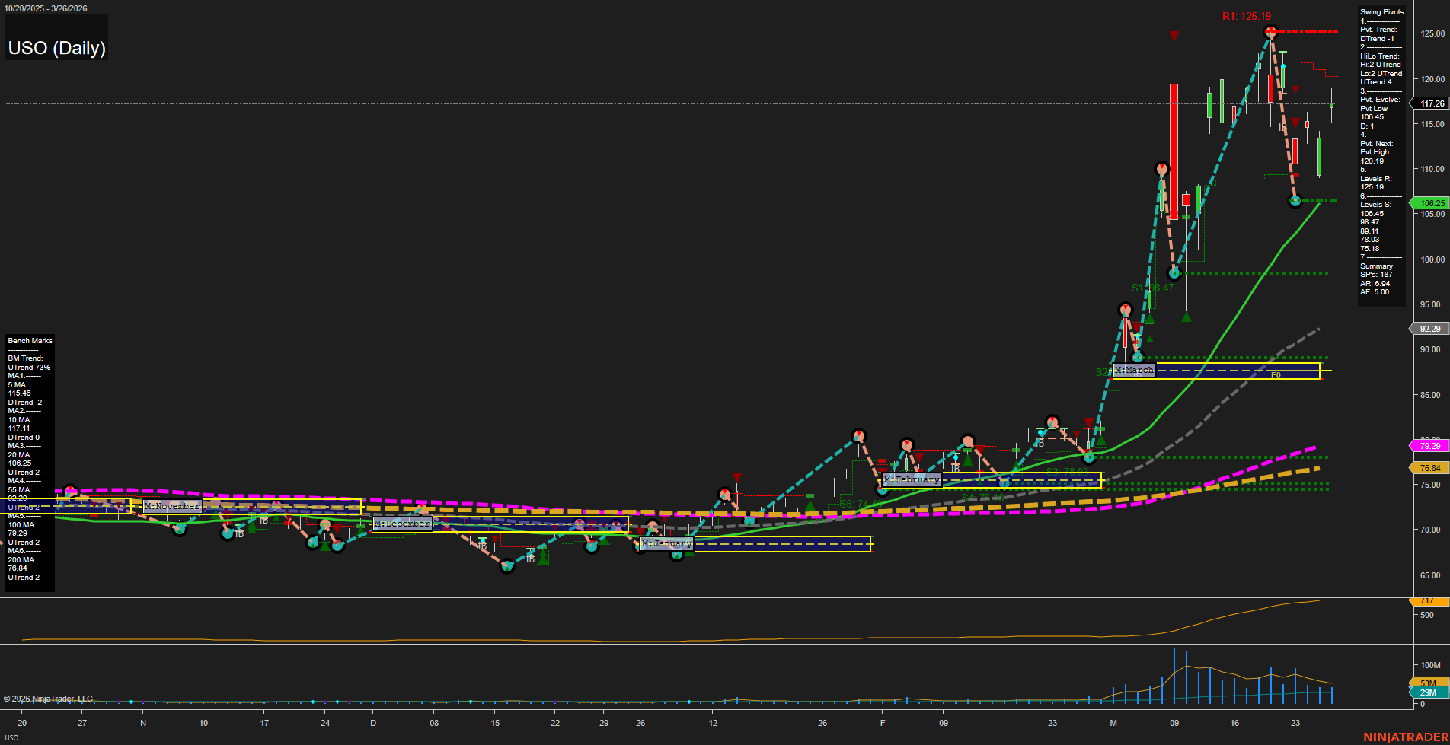
Task: Select the M:March month label
Action: click(1134, 369)
